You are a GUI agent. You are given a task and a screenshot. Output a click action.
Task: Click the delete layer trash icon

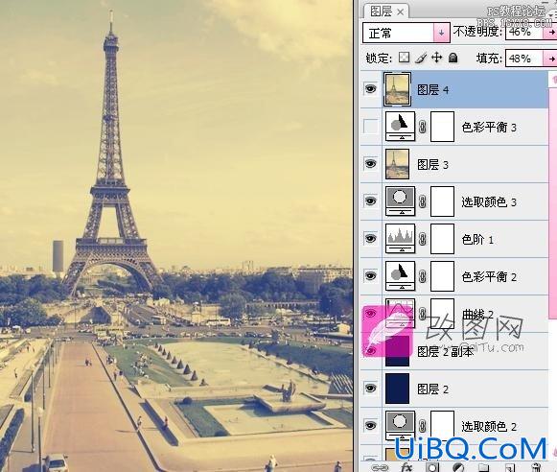point(536,467)
